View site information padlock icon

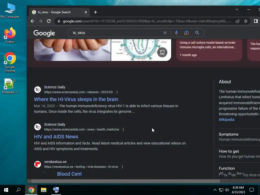click(x=59, y=21)
